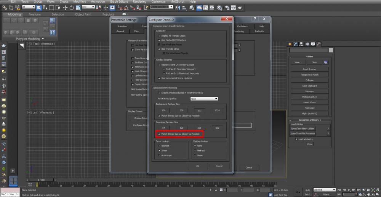Viewport: 381px width, 197px height.
Task: Uncheck Load at startup for SpeedTree
Action: 296,139
